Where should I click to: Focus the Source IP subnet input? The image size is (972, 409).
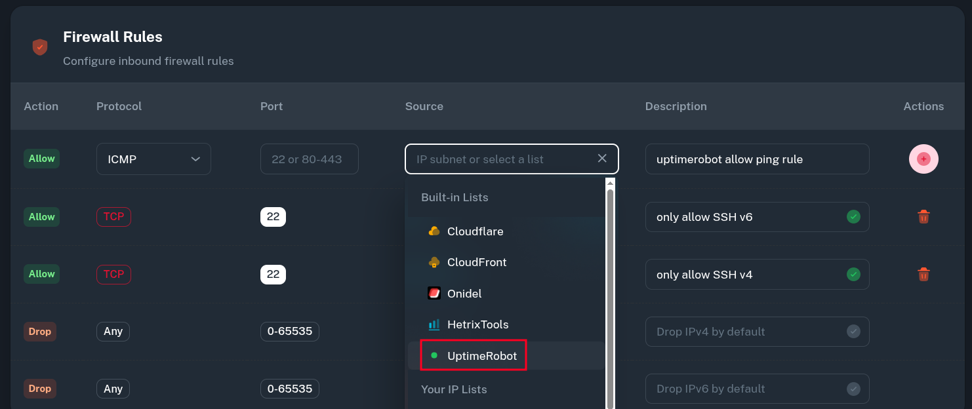coord(498,159)
